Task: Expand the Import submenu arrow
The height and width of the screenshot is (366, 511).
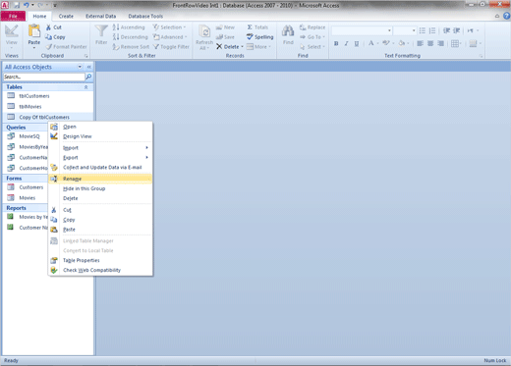Action: (x=146, y=148)
